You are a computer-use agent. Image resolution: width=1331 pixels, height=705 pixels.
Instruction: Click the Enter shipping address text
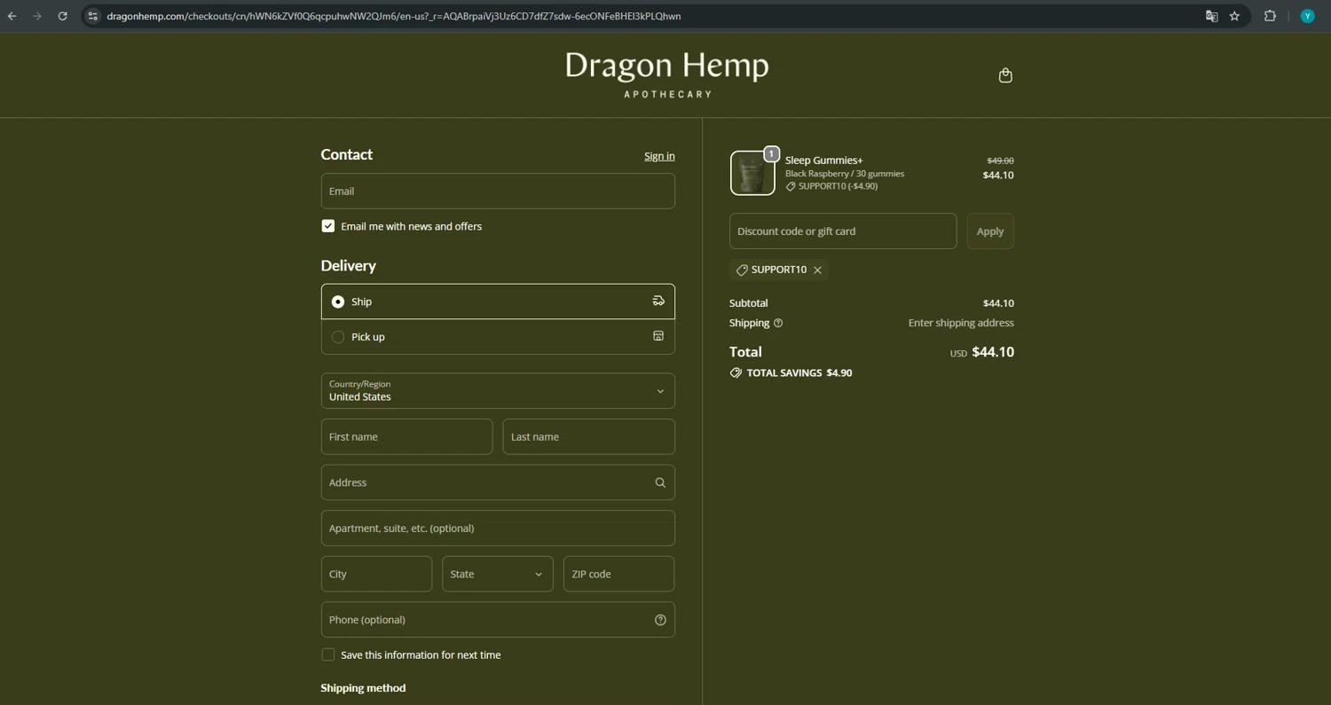(961, 323)
